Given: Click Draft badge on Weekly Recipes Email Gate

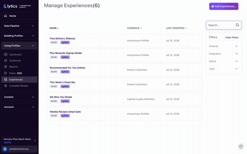Looking at the screenshot, I should (x=54, y=116).
